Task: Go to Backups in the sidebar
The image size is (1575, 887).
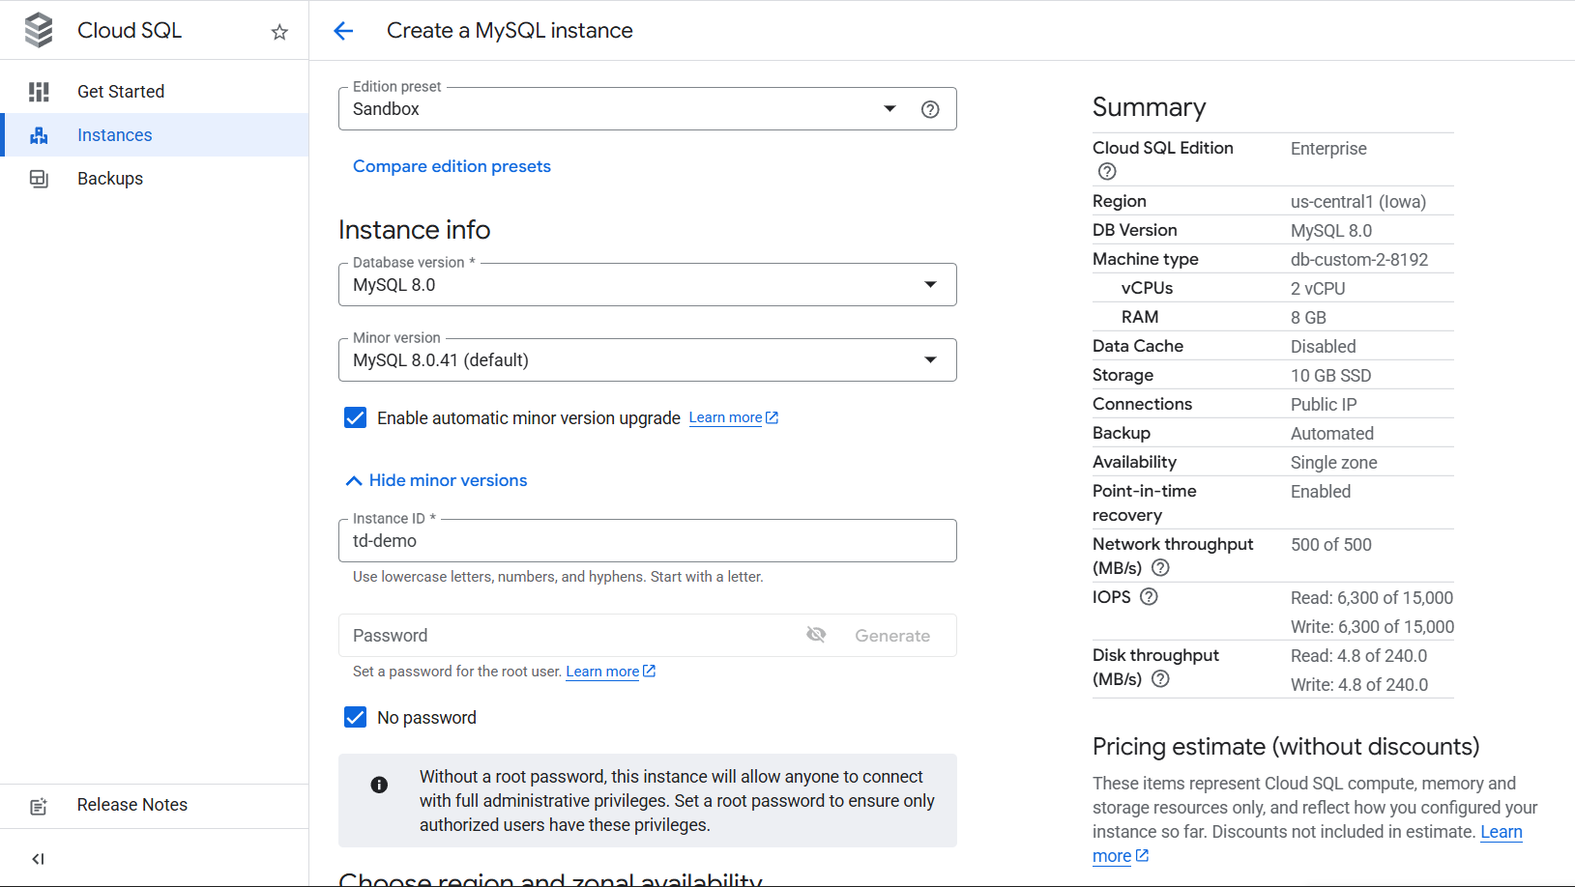Action: click(x=110, y=179)
